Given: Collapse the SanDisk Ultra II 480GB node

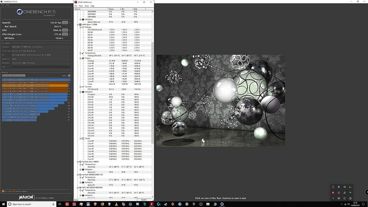Looking at the screenshot, I should click(78, 162).
